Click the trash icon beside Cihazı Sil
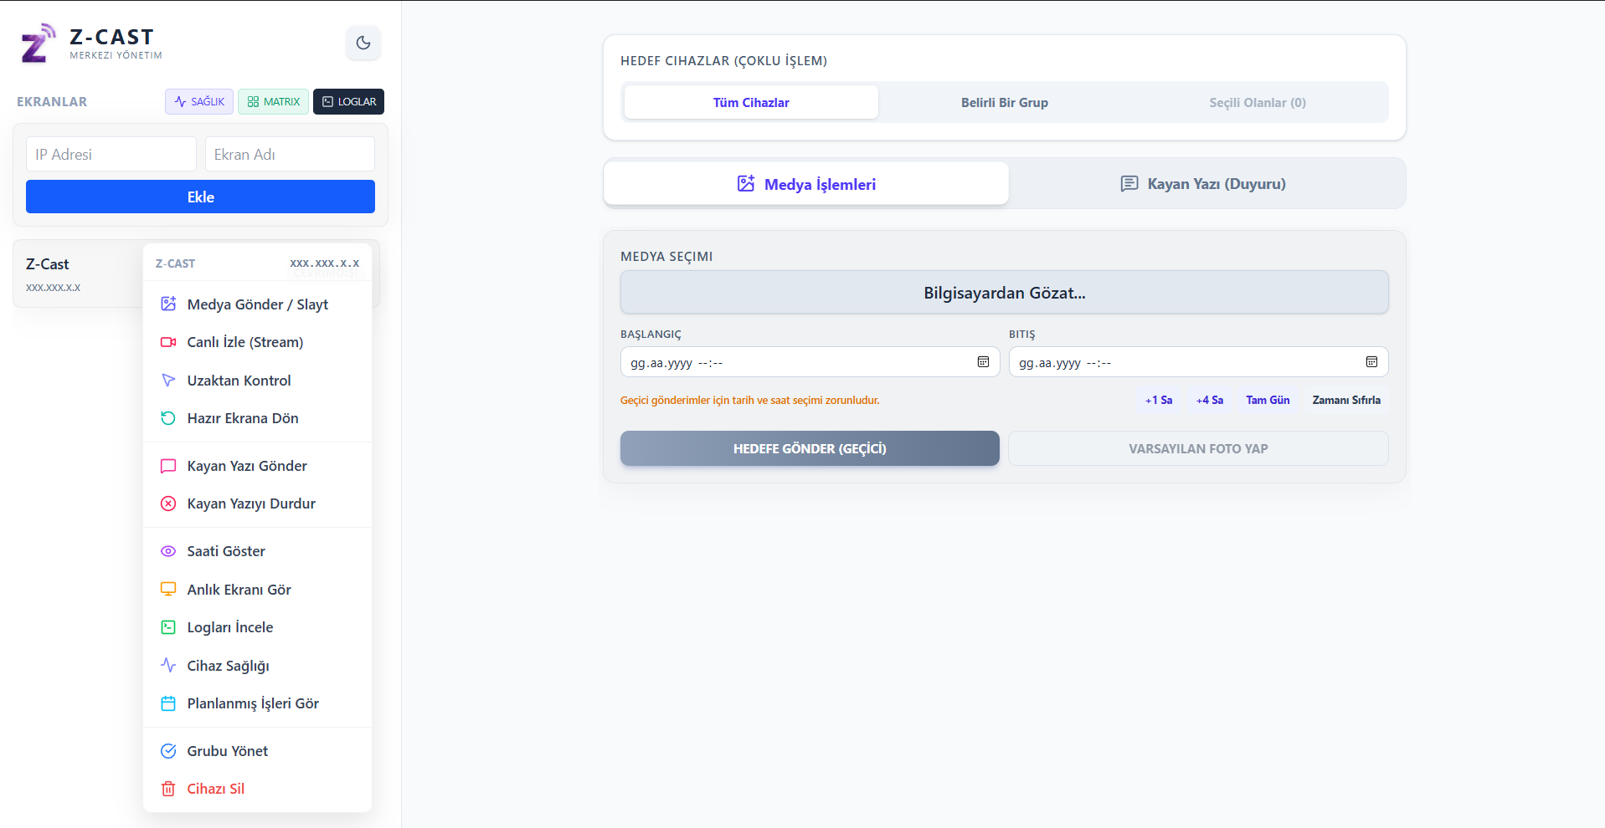The height and width of the screenshot is (828, 1605). (168, 789)
